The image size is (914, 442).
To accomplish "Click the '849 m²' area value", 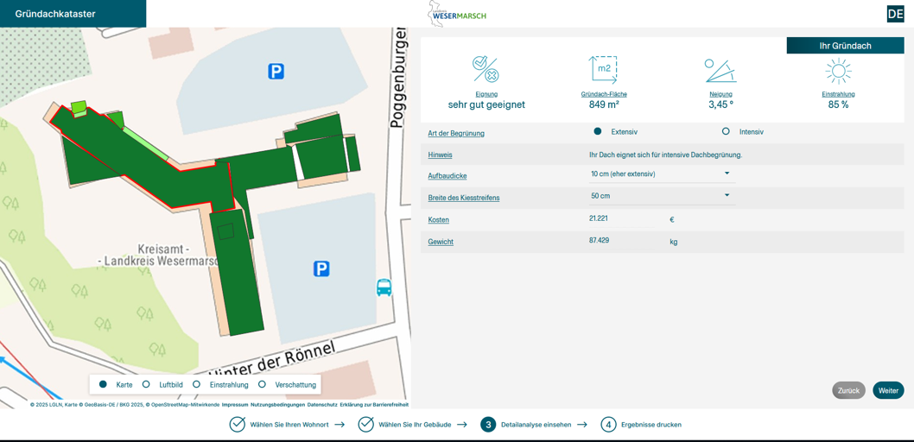I will point(603,104).
